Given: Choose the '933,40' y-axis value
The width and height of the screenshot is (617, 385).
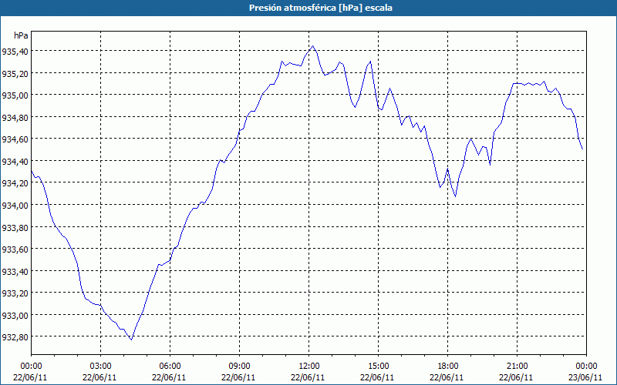Looking at the screenshot, I should pyautogui.click(x=14, y=271).
